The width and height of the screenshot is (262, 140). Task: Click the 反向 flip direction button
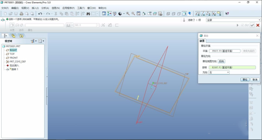221,61
